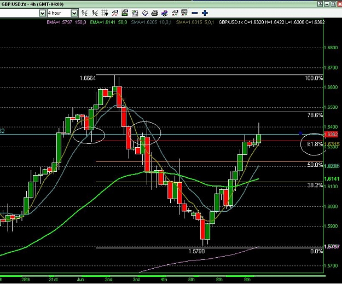Click the add indicator wave-line icon
The width and height of the screenshot is (342, 284).
pyautogui.click(x=115, y=13)
